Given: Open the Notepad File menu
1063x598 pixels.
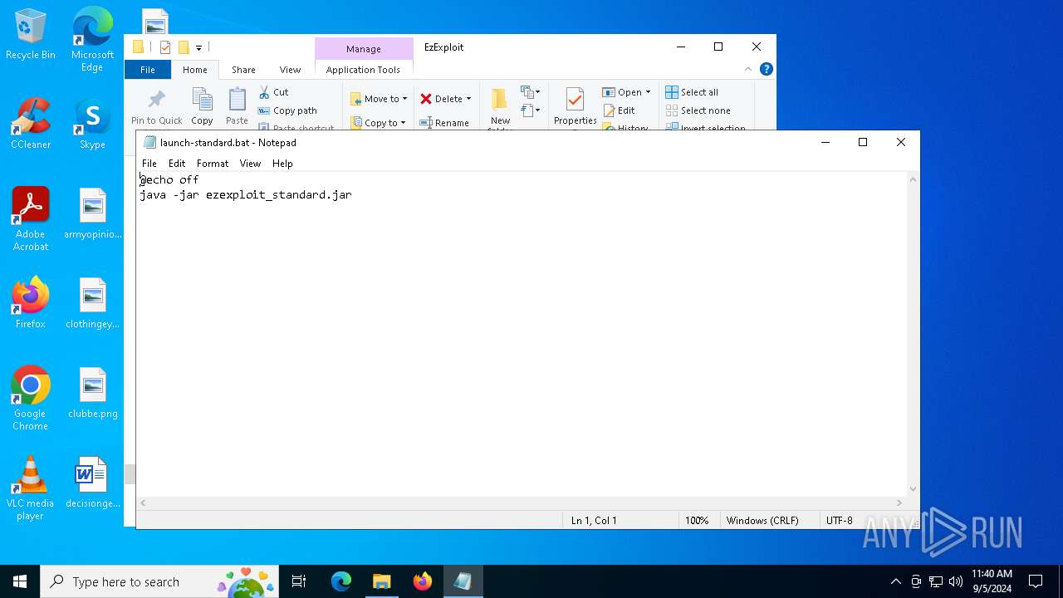Looking at the screenshot, I should (149, 164).
